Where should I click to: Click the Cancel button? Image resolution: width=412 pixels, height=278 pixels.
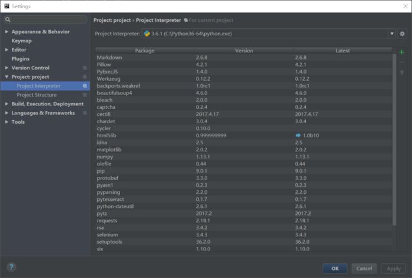coord(364,269)
